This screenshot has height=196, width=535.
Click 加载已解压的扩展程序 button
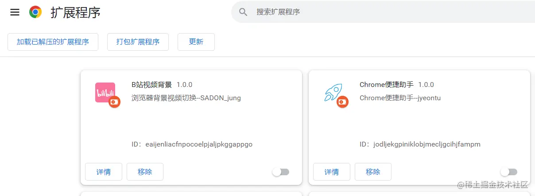(53, 42)
